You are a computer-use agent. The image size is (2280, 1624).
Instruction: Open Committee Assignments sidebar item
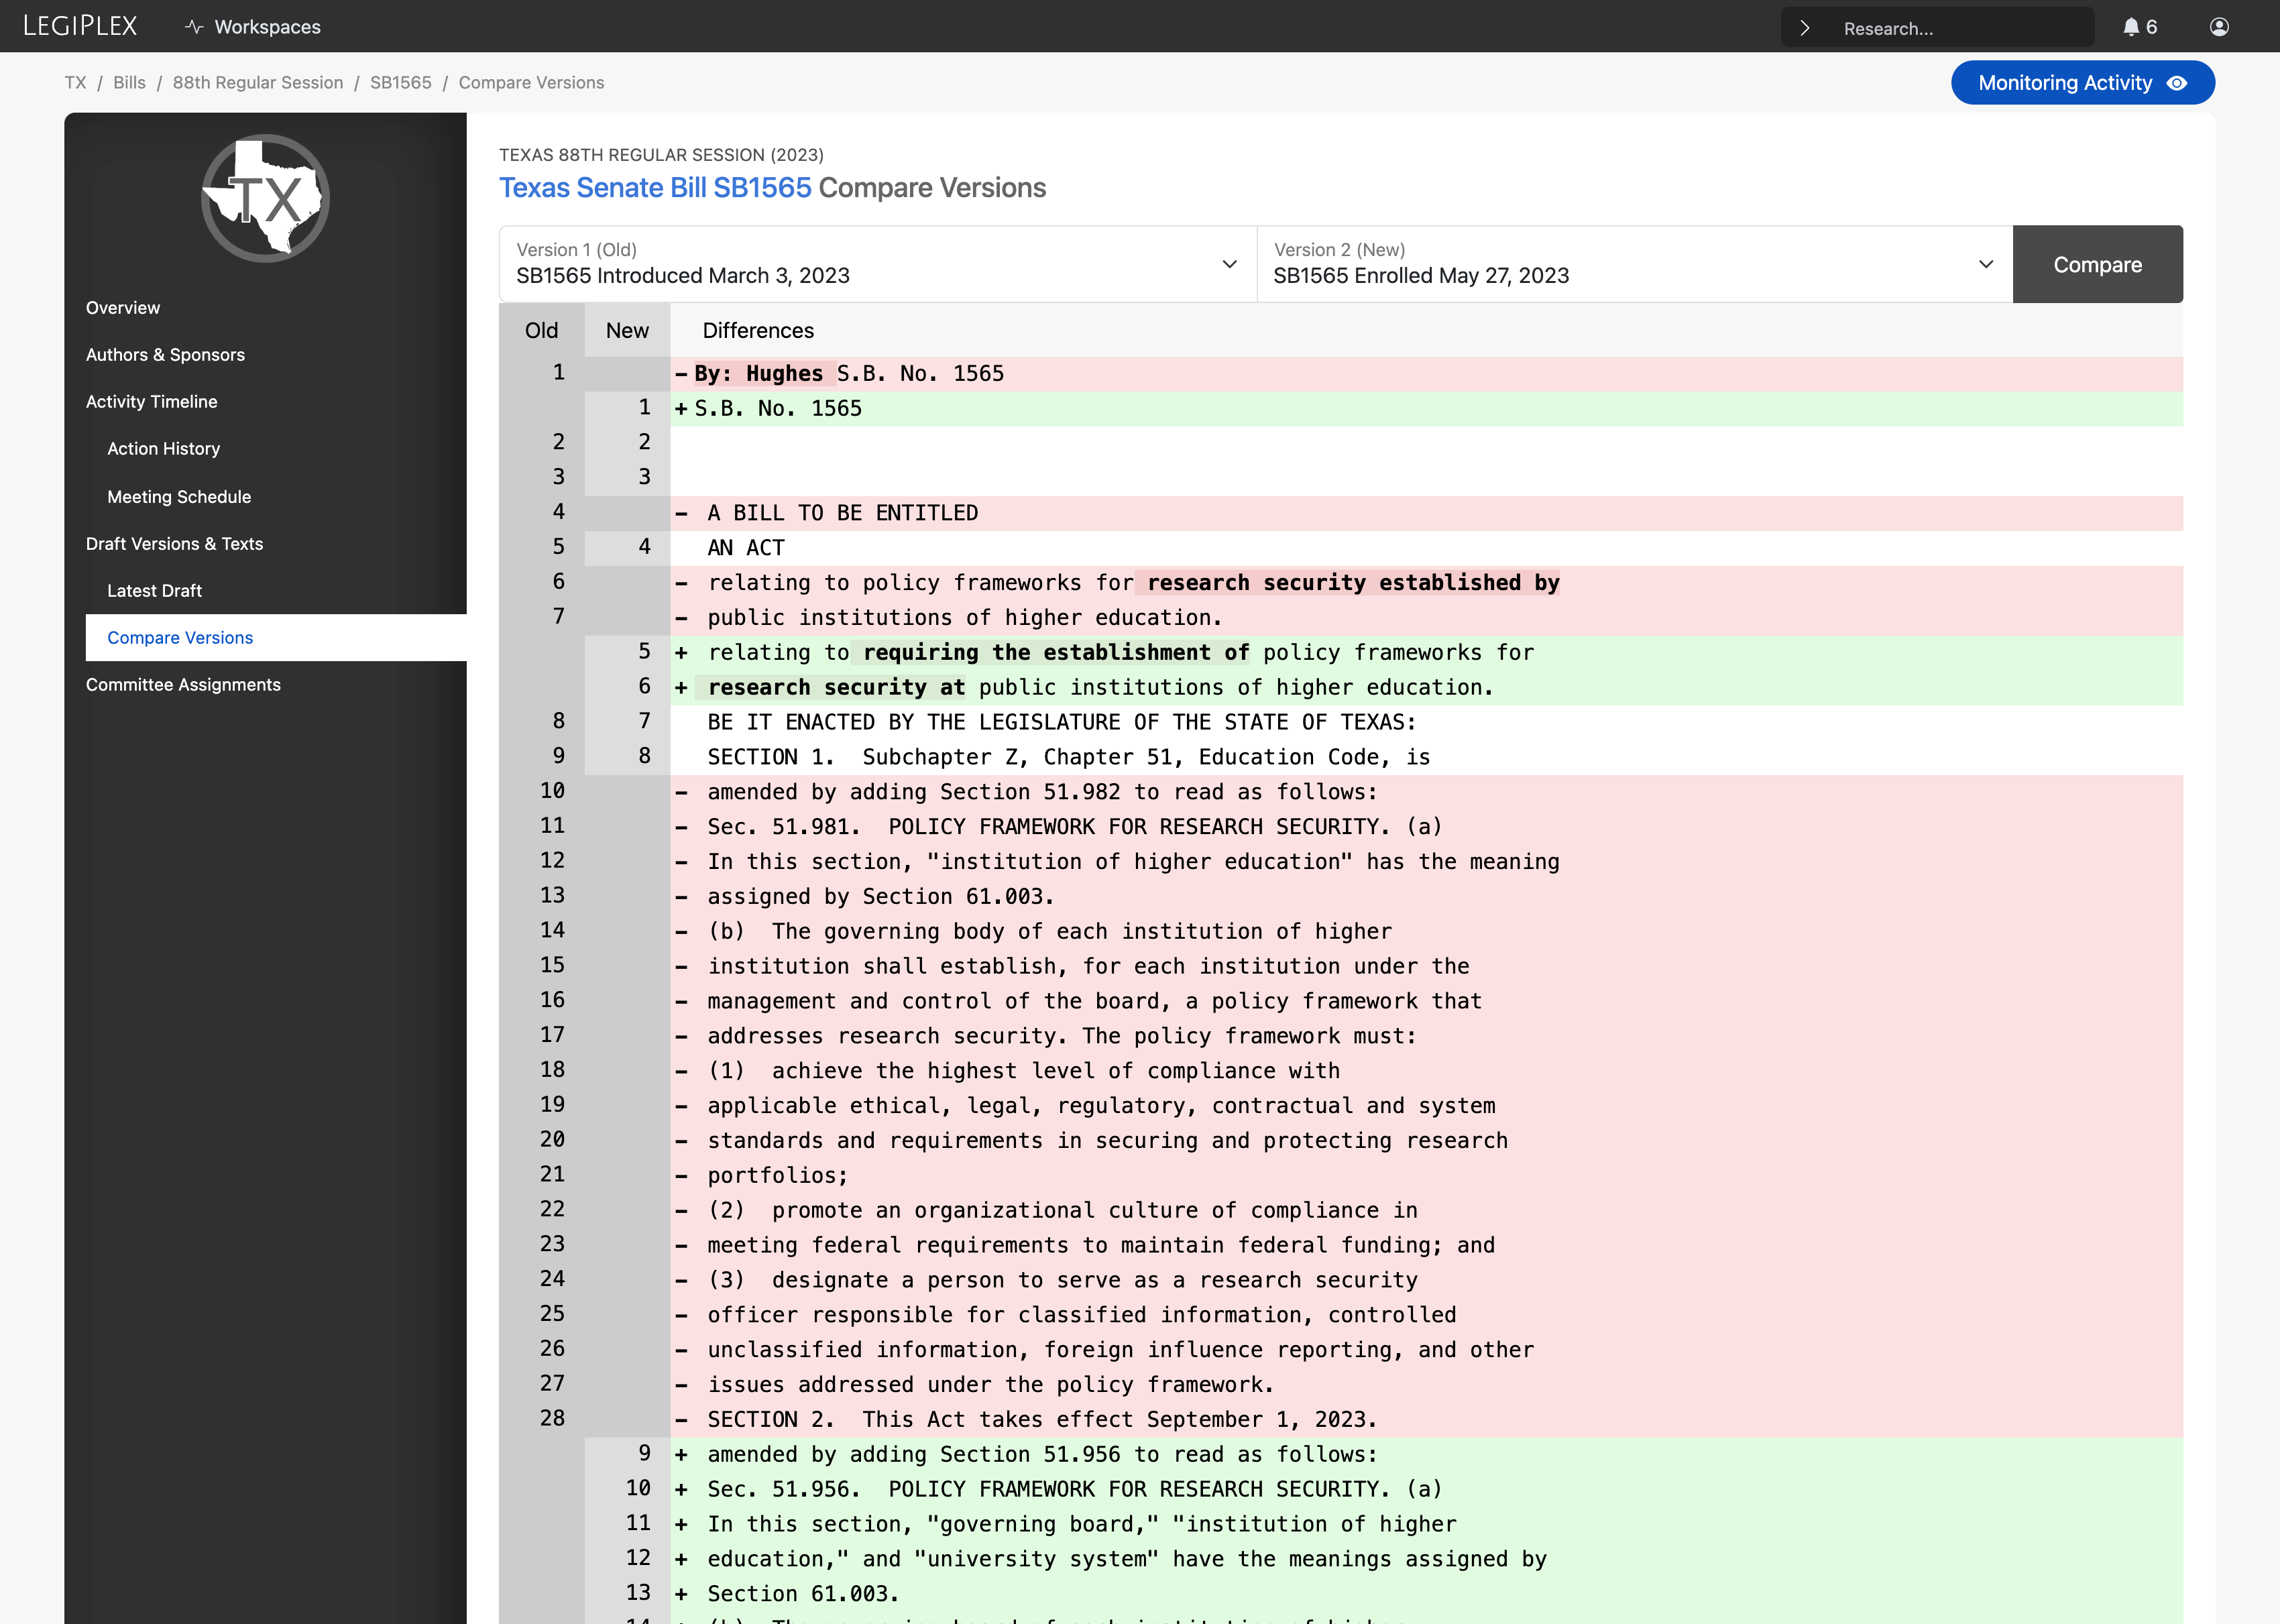click(x=183, y=685)
